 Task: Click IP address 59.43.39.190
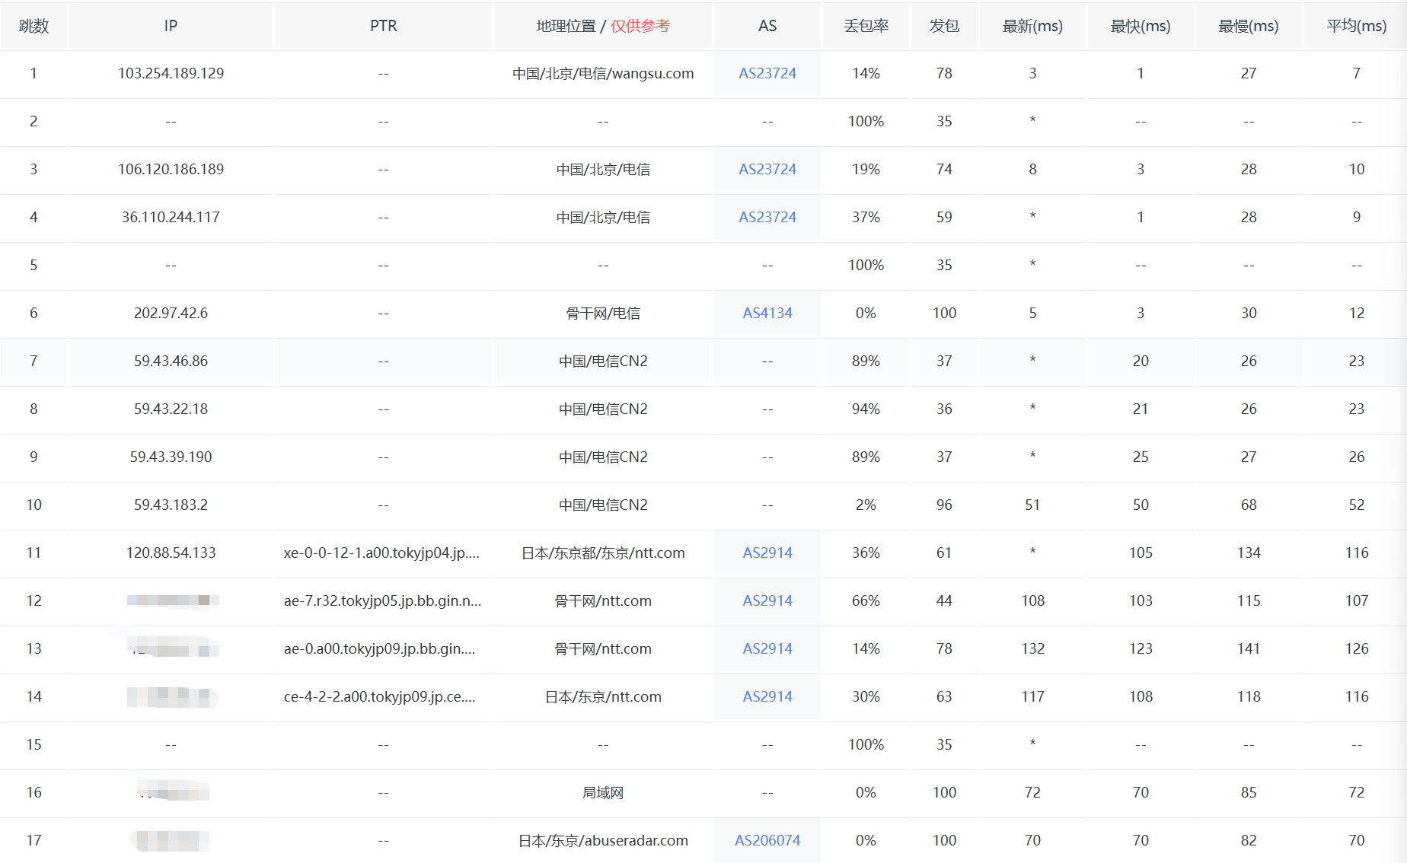171,457
